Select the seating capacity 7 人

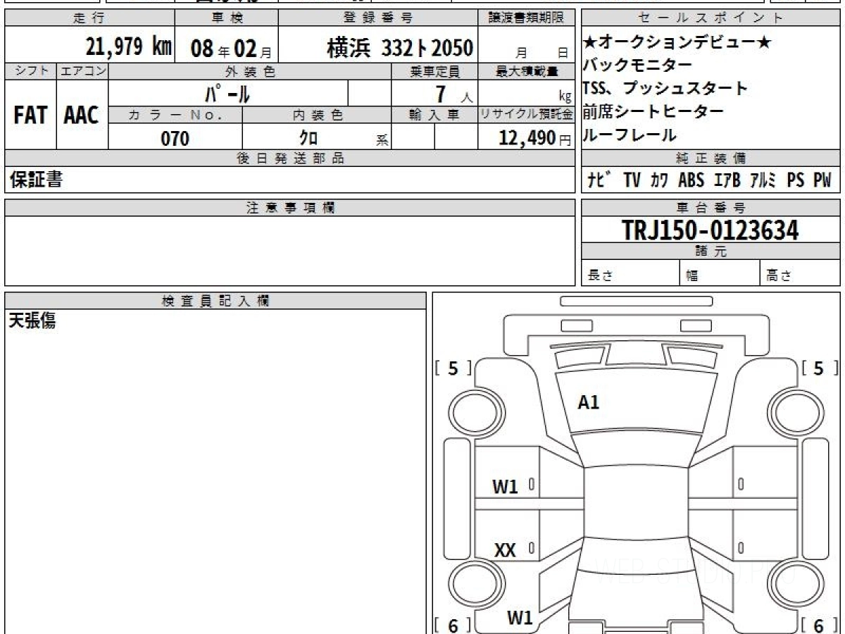click(x=453, y=94)
